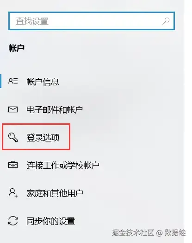Open 家庭和其他用户 settings
Viewport: 192px width, 243px height.
pyautogui.click(x=55, y=193)
